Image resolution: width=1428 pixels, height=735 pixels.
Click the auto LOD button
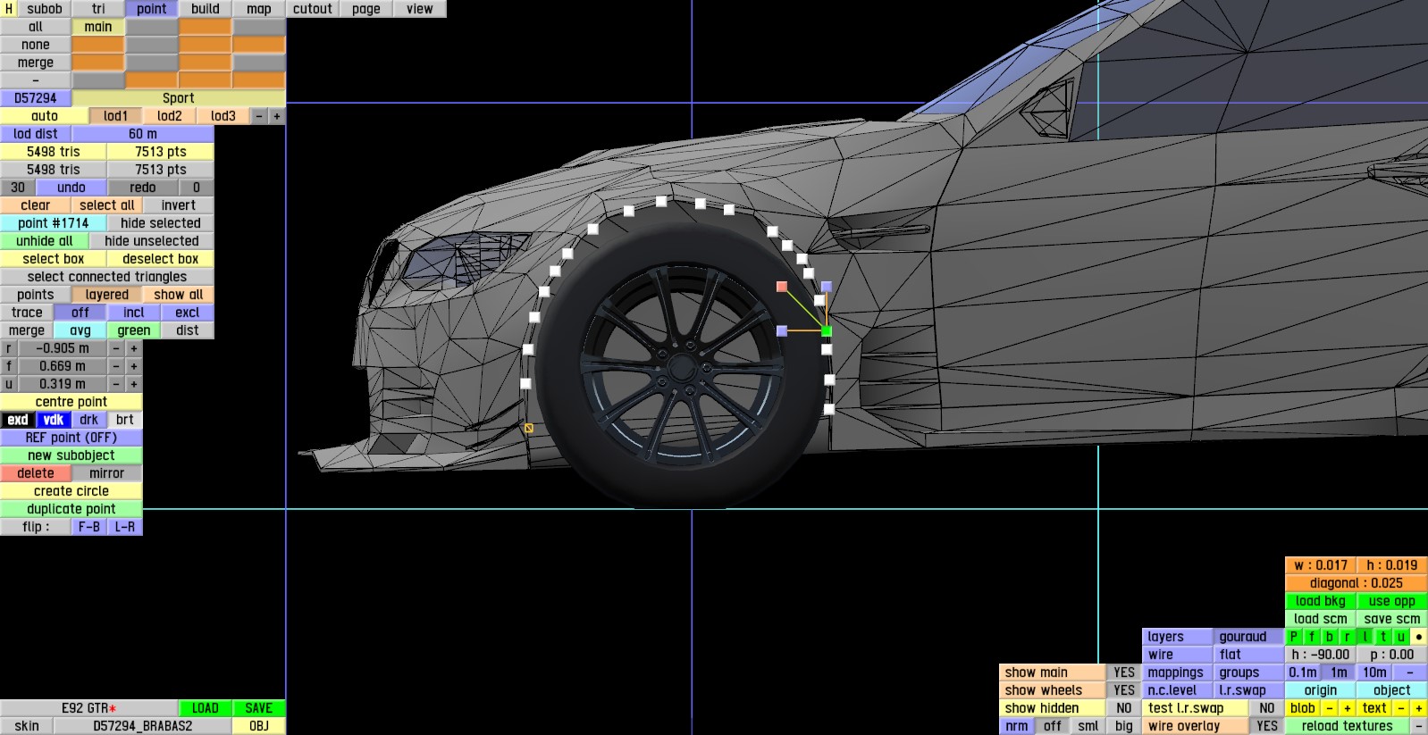(45, 116)
